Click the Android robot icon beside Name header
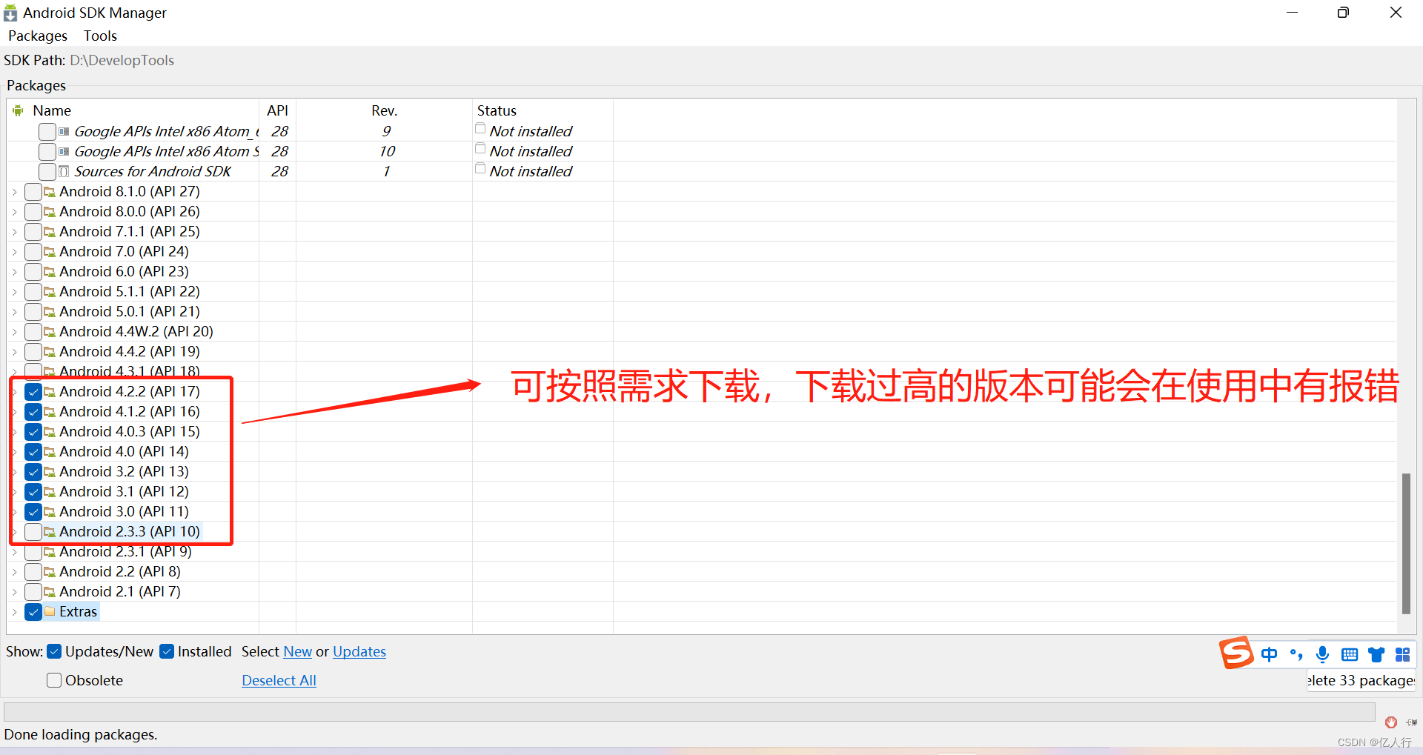 tap(18, 110)
